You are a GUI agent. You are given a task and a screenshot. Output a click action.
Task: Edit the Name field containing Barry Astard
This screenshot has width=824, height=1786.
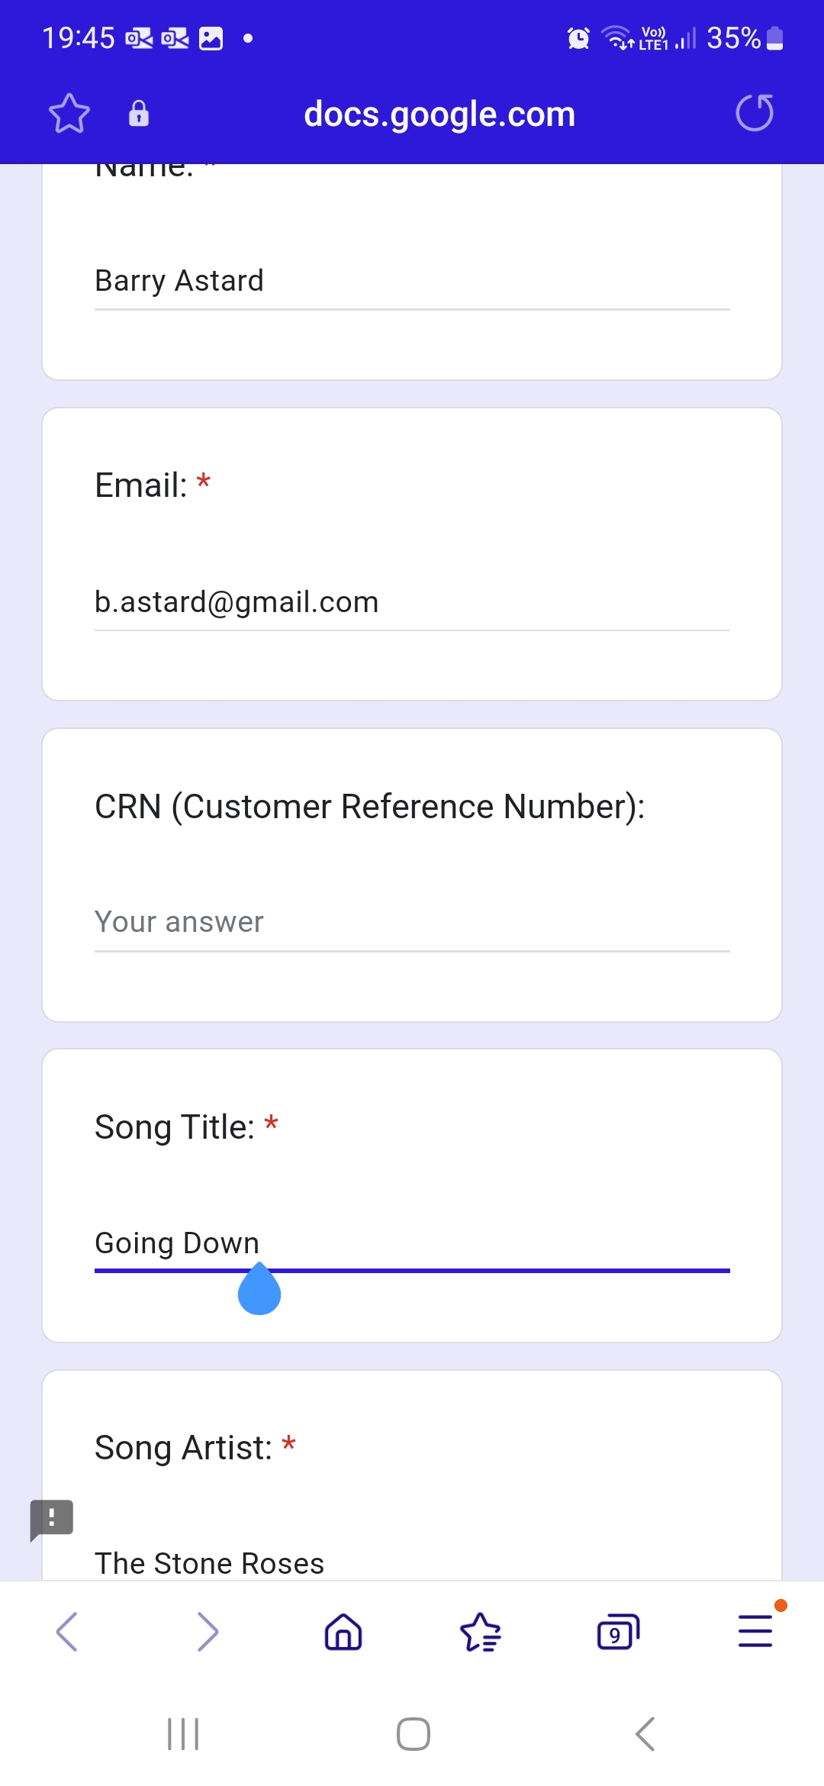click(x=412, y=281)
